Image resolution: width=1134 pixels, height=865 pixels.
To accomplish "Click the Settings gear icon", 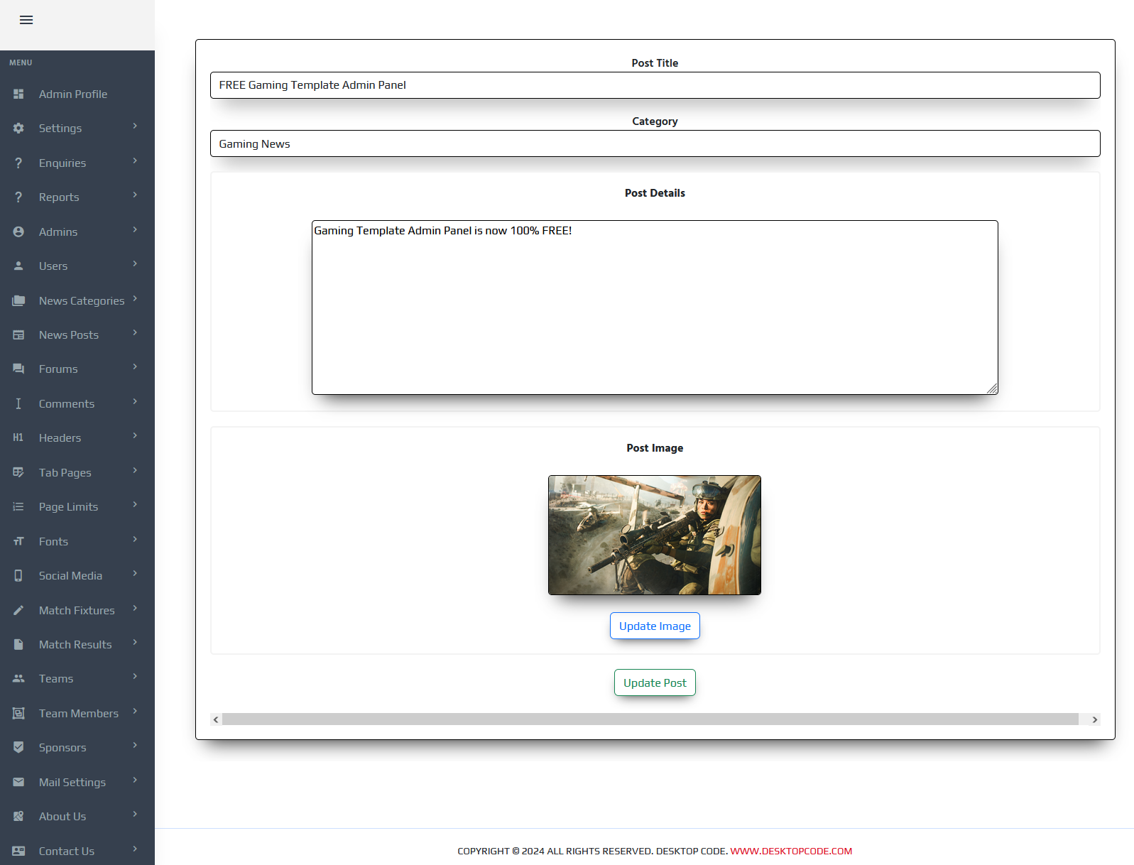I will point(18,129).
